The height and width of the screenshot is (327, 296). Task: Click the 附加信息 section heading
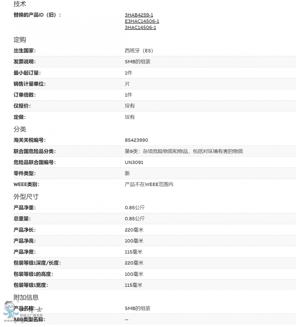click(x=26, y=297)
